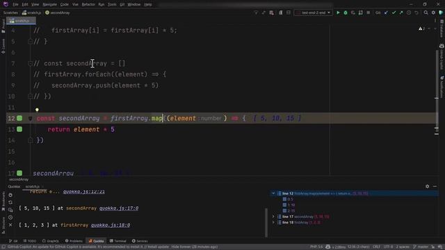Click the secondArray breadcrumb in navigation bar
445x250 pixels.
(58, 12)
